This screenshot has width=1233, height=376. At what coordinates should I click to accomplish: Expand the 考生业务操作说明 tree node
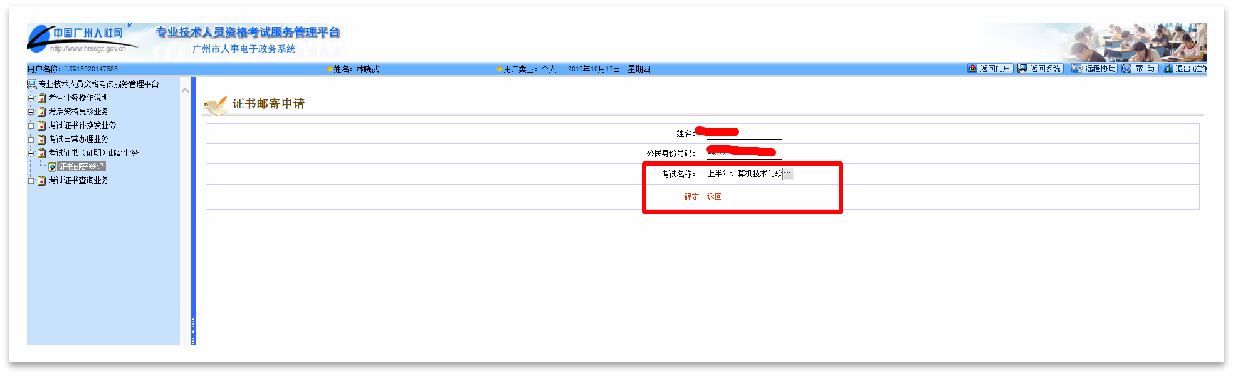31,98
